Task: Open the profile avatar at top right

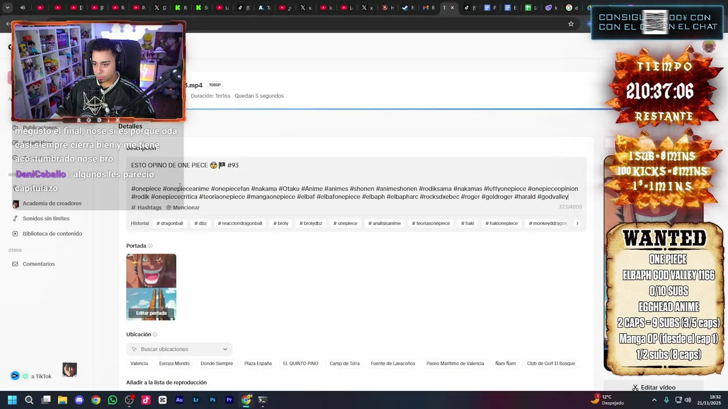Action: click(x=709, y=47)
